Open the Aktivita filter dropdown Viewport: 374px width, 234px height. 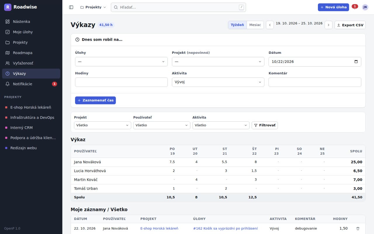click(x=221, y=125)
